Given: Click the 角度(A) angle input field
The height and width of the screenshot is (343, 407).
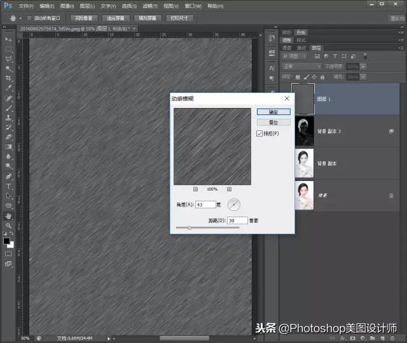Looking at the screenshot, I should 205,205.
